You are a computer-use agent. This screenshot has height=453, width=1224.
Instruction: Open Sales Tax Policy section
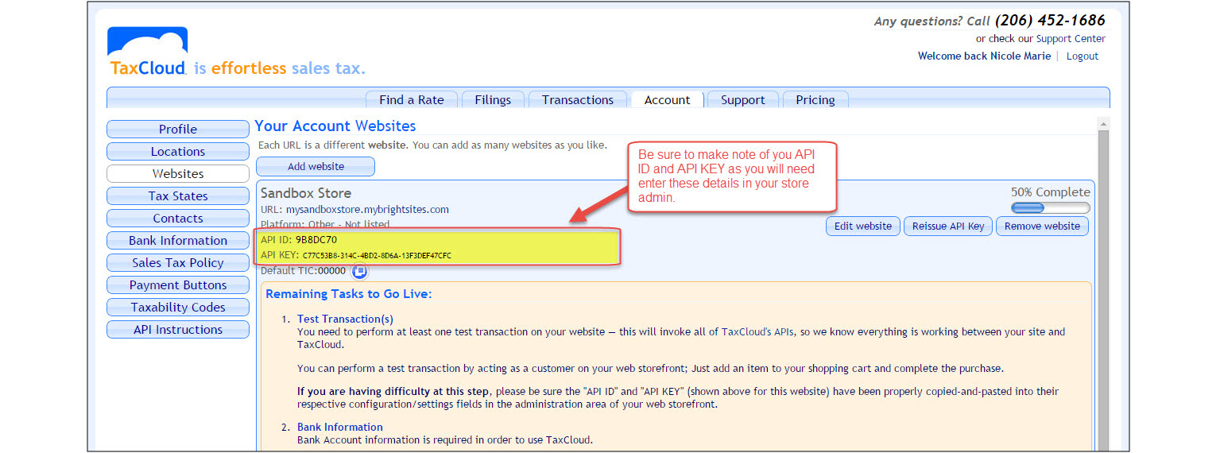pyautogui.click(x=178, y=263)
